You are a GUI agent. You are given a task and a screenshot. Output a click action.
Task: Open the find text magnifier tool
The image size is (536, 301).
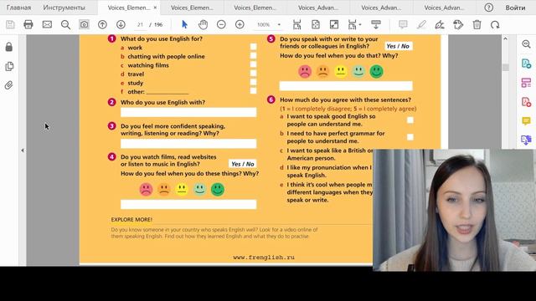coord(65,24)
